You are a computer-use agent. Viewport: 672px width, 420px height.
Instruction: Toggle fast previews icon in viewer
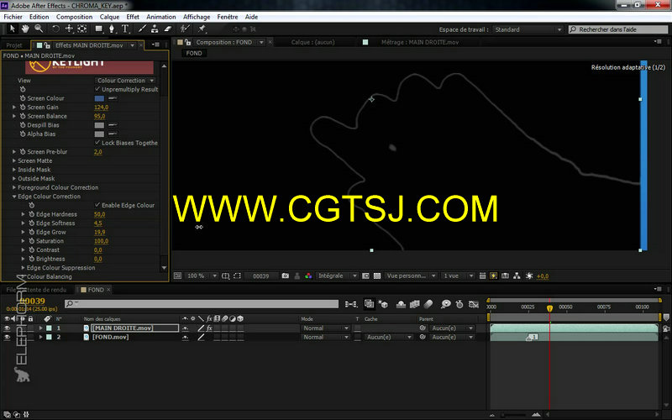(x=494, y=276)
